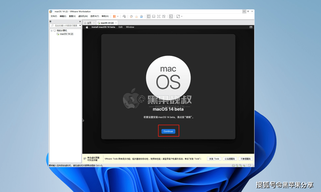Click the network adapter status bar icon
Image resolution: width=321 pixels, height=192 pixels.
(240, 165)
